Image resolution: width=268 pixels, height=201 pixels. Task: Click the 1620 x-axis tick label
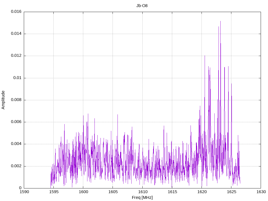[x=202, y=192]
